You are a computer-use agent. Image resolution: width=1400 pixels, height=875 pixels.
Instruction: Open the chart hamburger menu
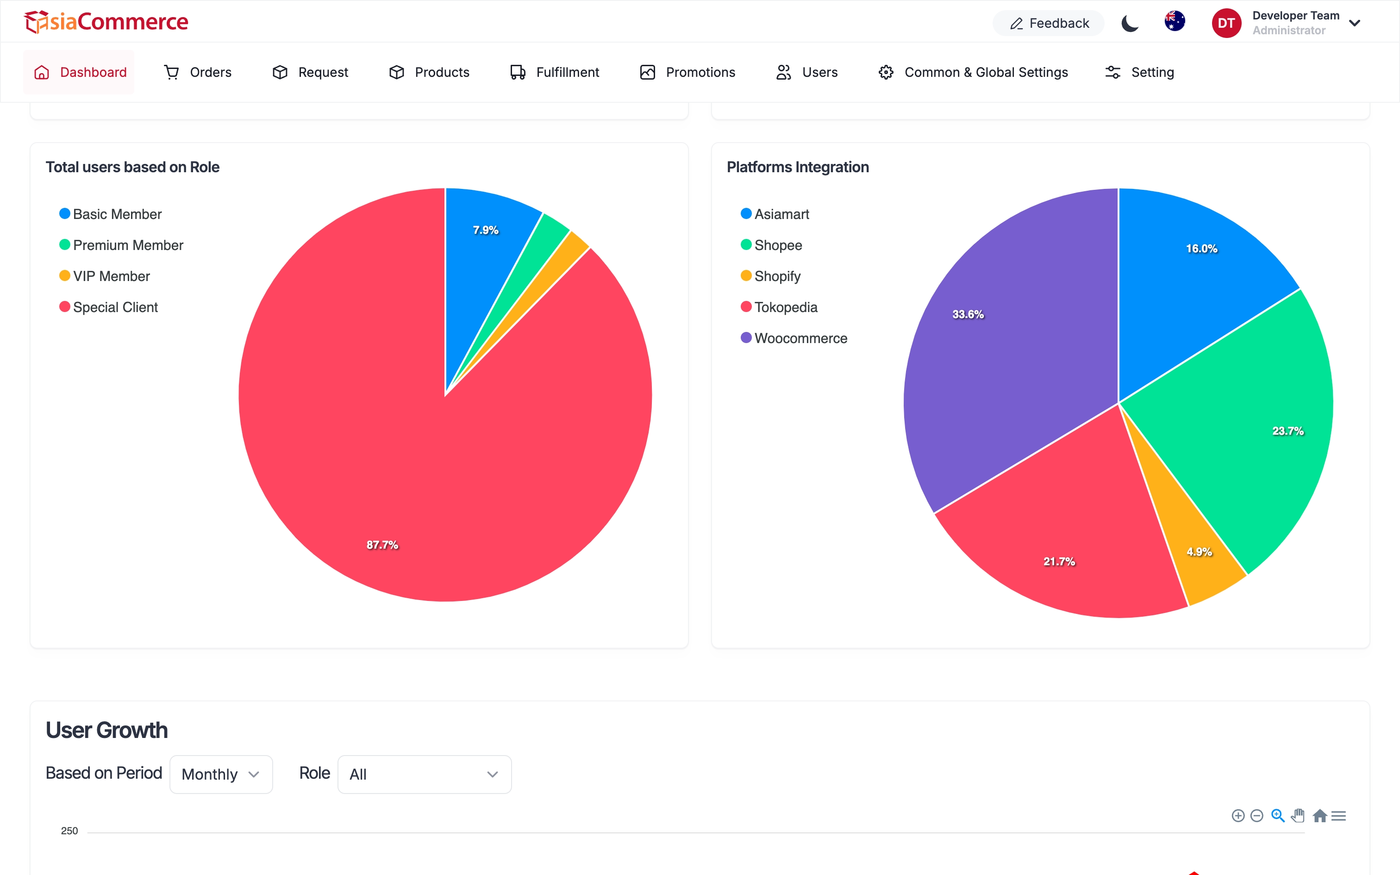(x=1339, y=816)
